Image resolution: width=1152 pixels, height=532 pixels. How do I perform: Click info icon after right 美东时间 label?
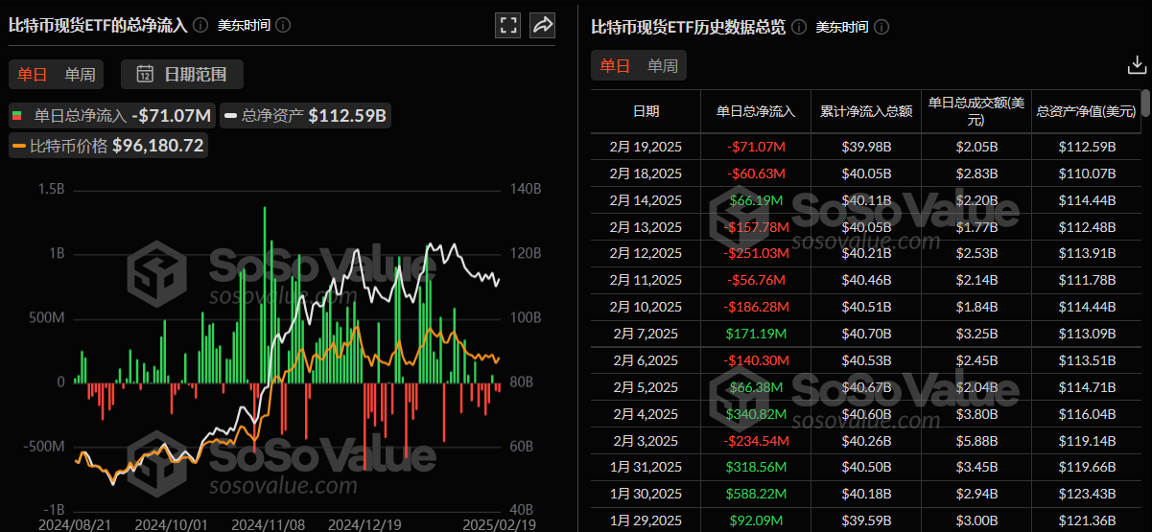coord(882,27)
